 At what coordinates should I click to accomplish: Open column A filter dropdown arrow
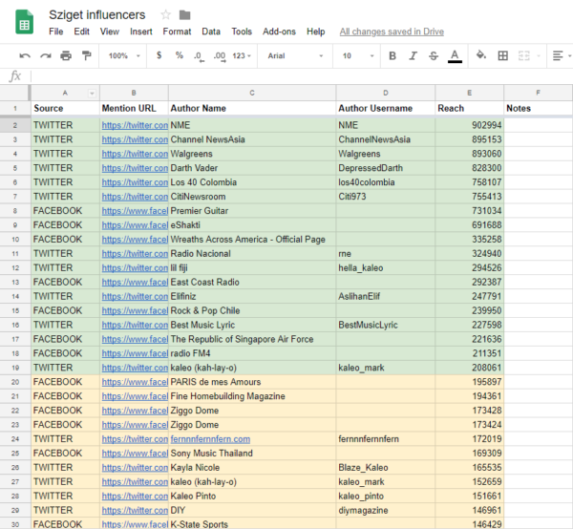(x=92, y=94)
